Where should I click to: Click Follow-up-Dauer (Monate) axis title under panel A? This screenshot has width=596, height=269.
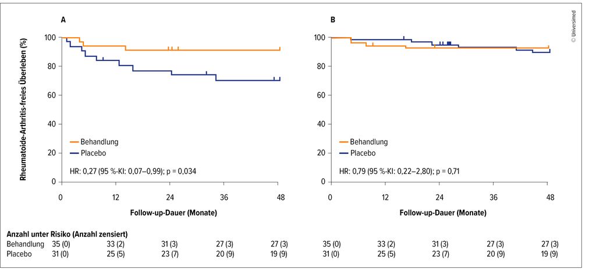point(170,213)
